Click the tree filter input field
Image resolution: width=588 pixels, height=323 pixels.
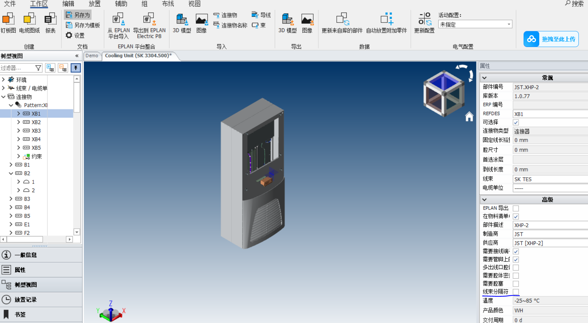coord(17,68)
